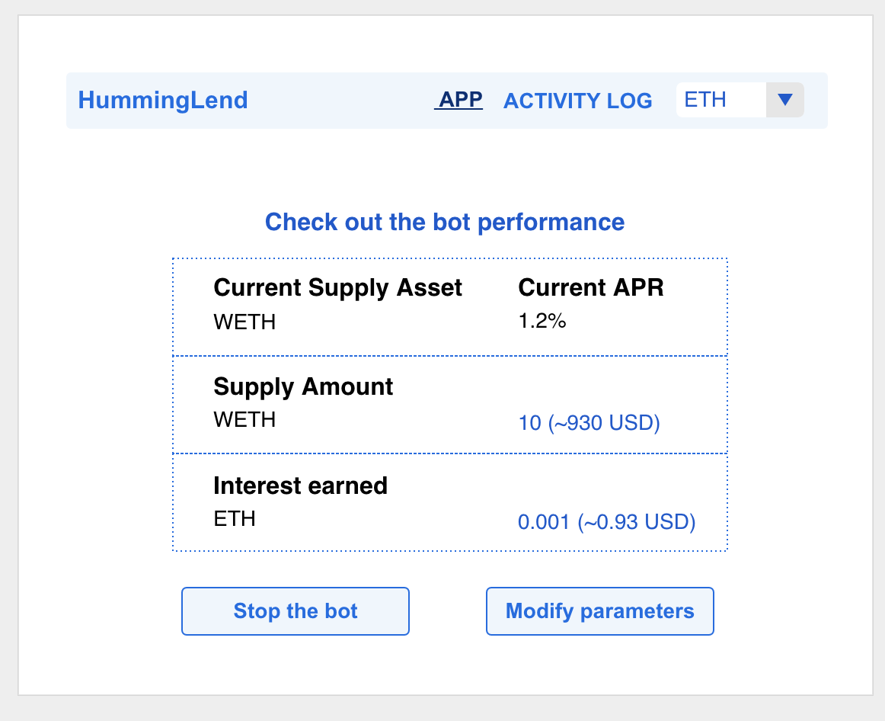Click the WETH label under Current Supply Asset
This screenshot has height=721, width=885.
pos(244,322)
